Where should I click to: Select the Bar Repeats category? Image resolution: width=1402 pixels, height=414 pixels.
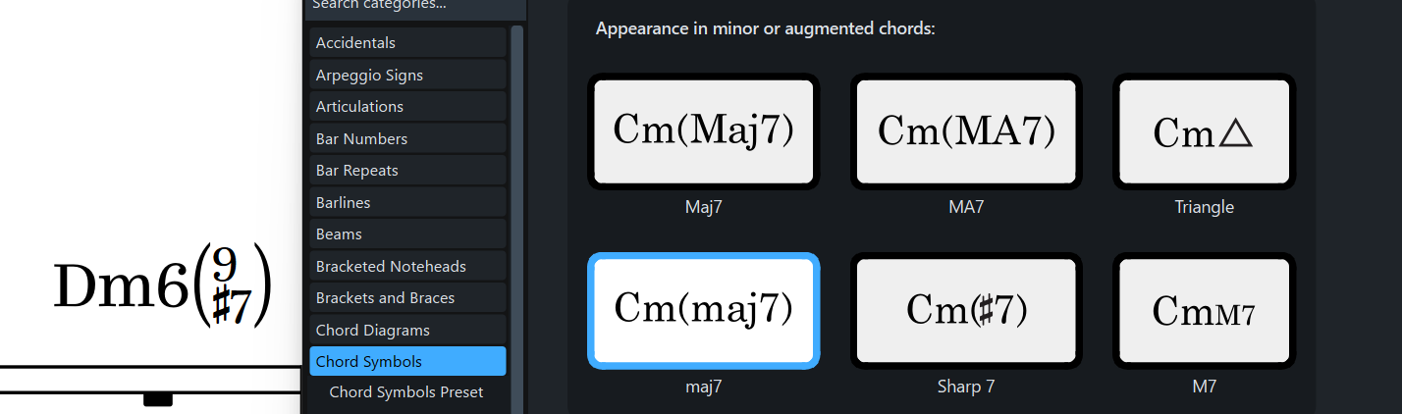(x=407, y=171)
